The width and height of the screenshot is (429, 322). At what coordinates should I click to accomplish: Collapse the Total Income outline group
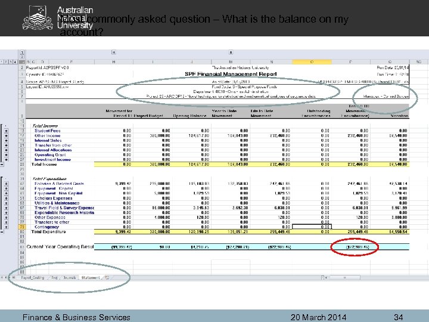pyautogui.click(x=2, y=165)
